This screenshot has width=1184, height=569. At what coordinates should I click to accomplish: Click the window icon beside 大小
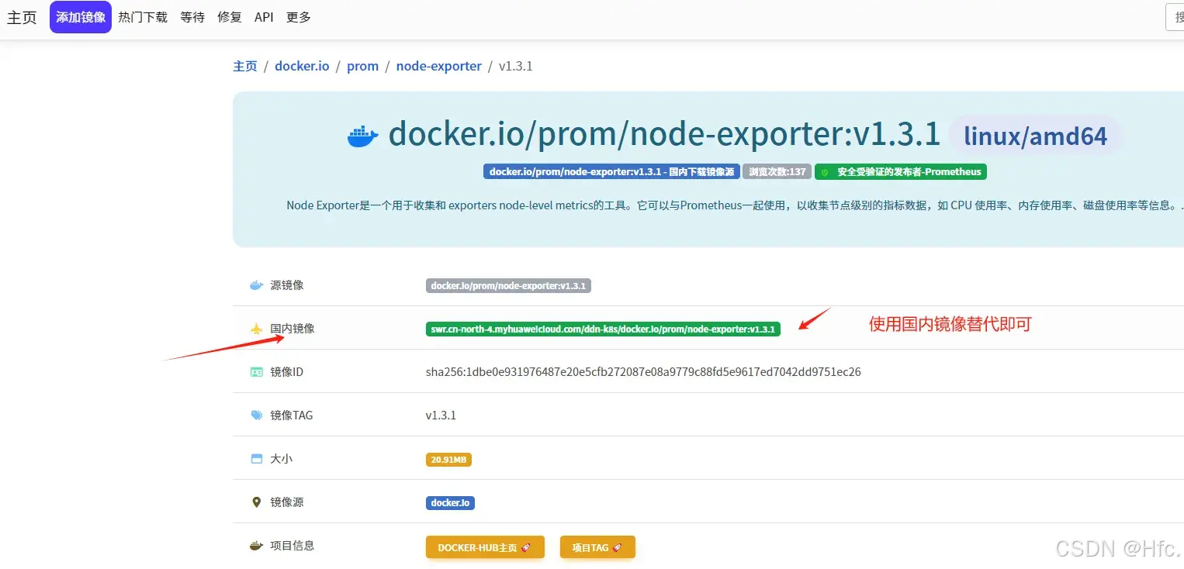pos(257,459)
